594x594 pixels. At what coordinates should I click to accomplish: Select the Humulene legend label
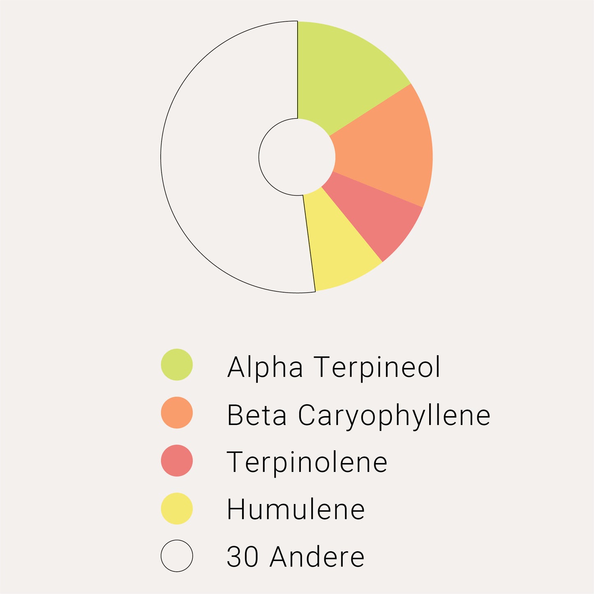coord(296,509)
